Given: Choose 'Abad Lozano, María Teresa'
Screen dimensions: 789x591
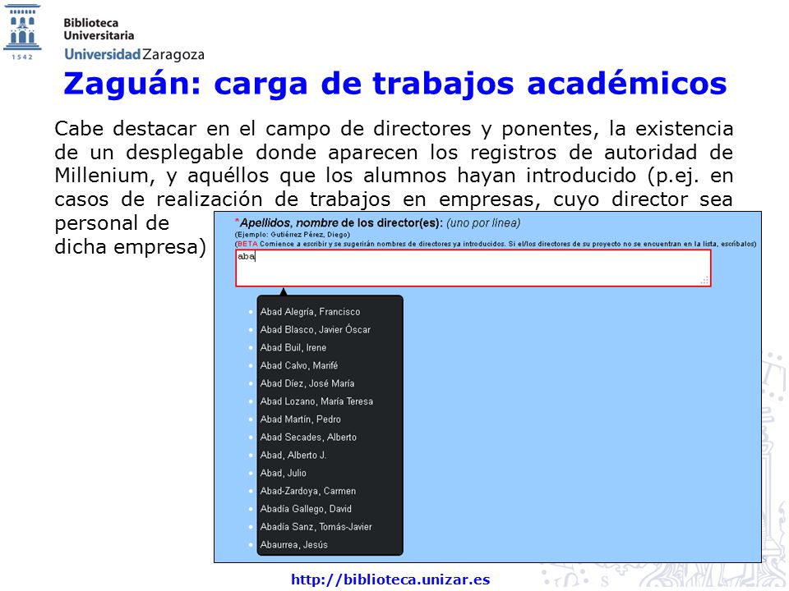Looking at the screenshot, I should coord(316,401).
